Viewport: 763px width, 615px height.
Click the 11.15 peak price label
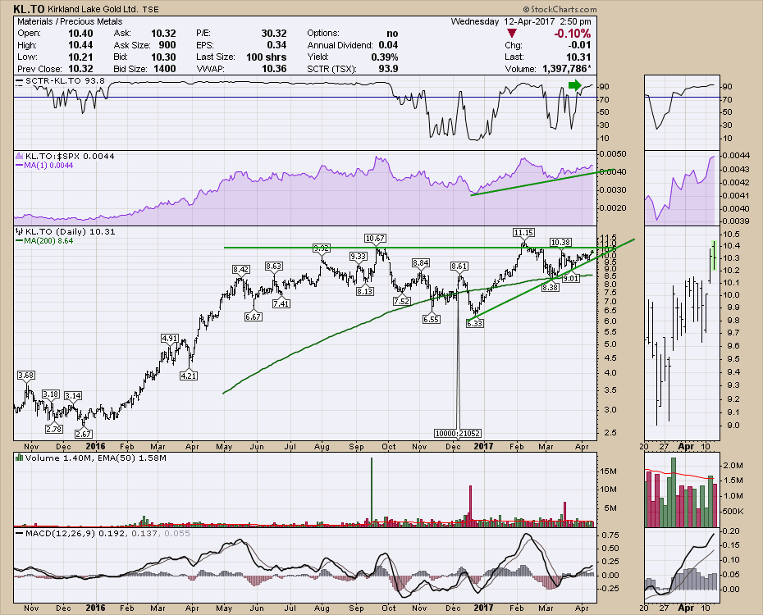pyautogui.click(x=523, y=233)
